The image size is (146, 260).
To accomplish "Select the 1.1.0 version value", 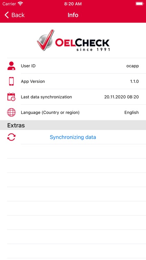I will click(135, 81).
